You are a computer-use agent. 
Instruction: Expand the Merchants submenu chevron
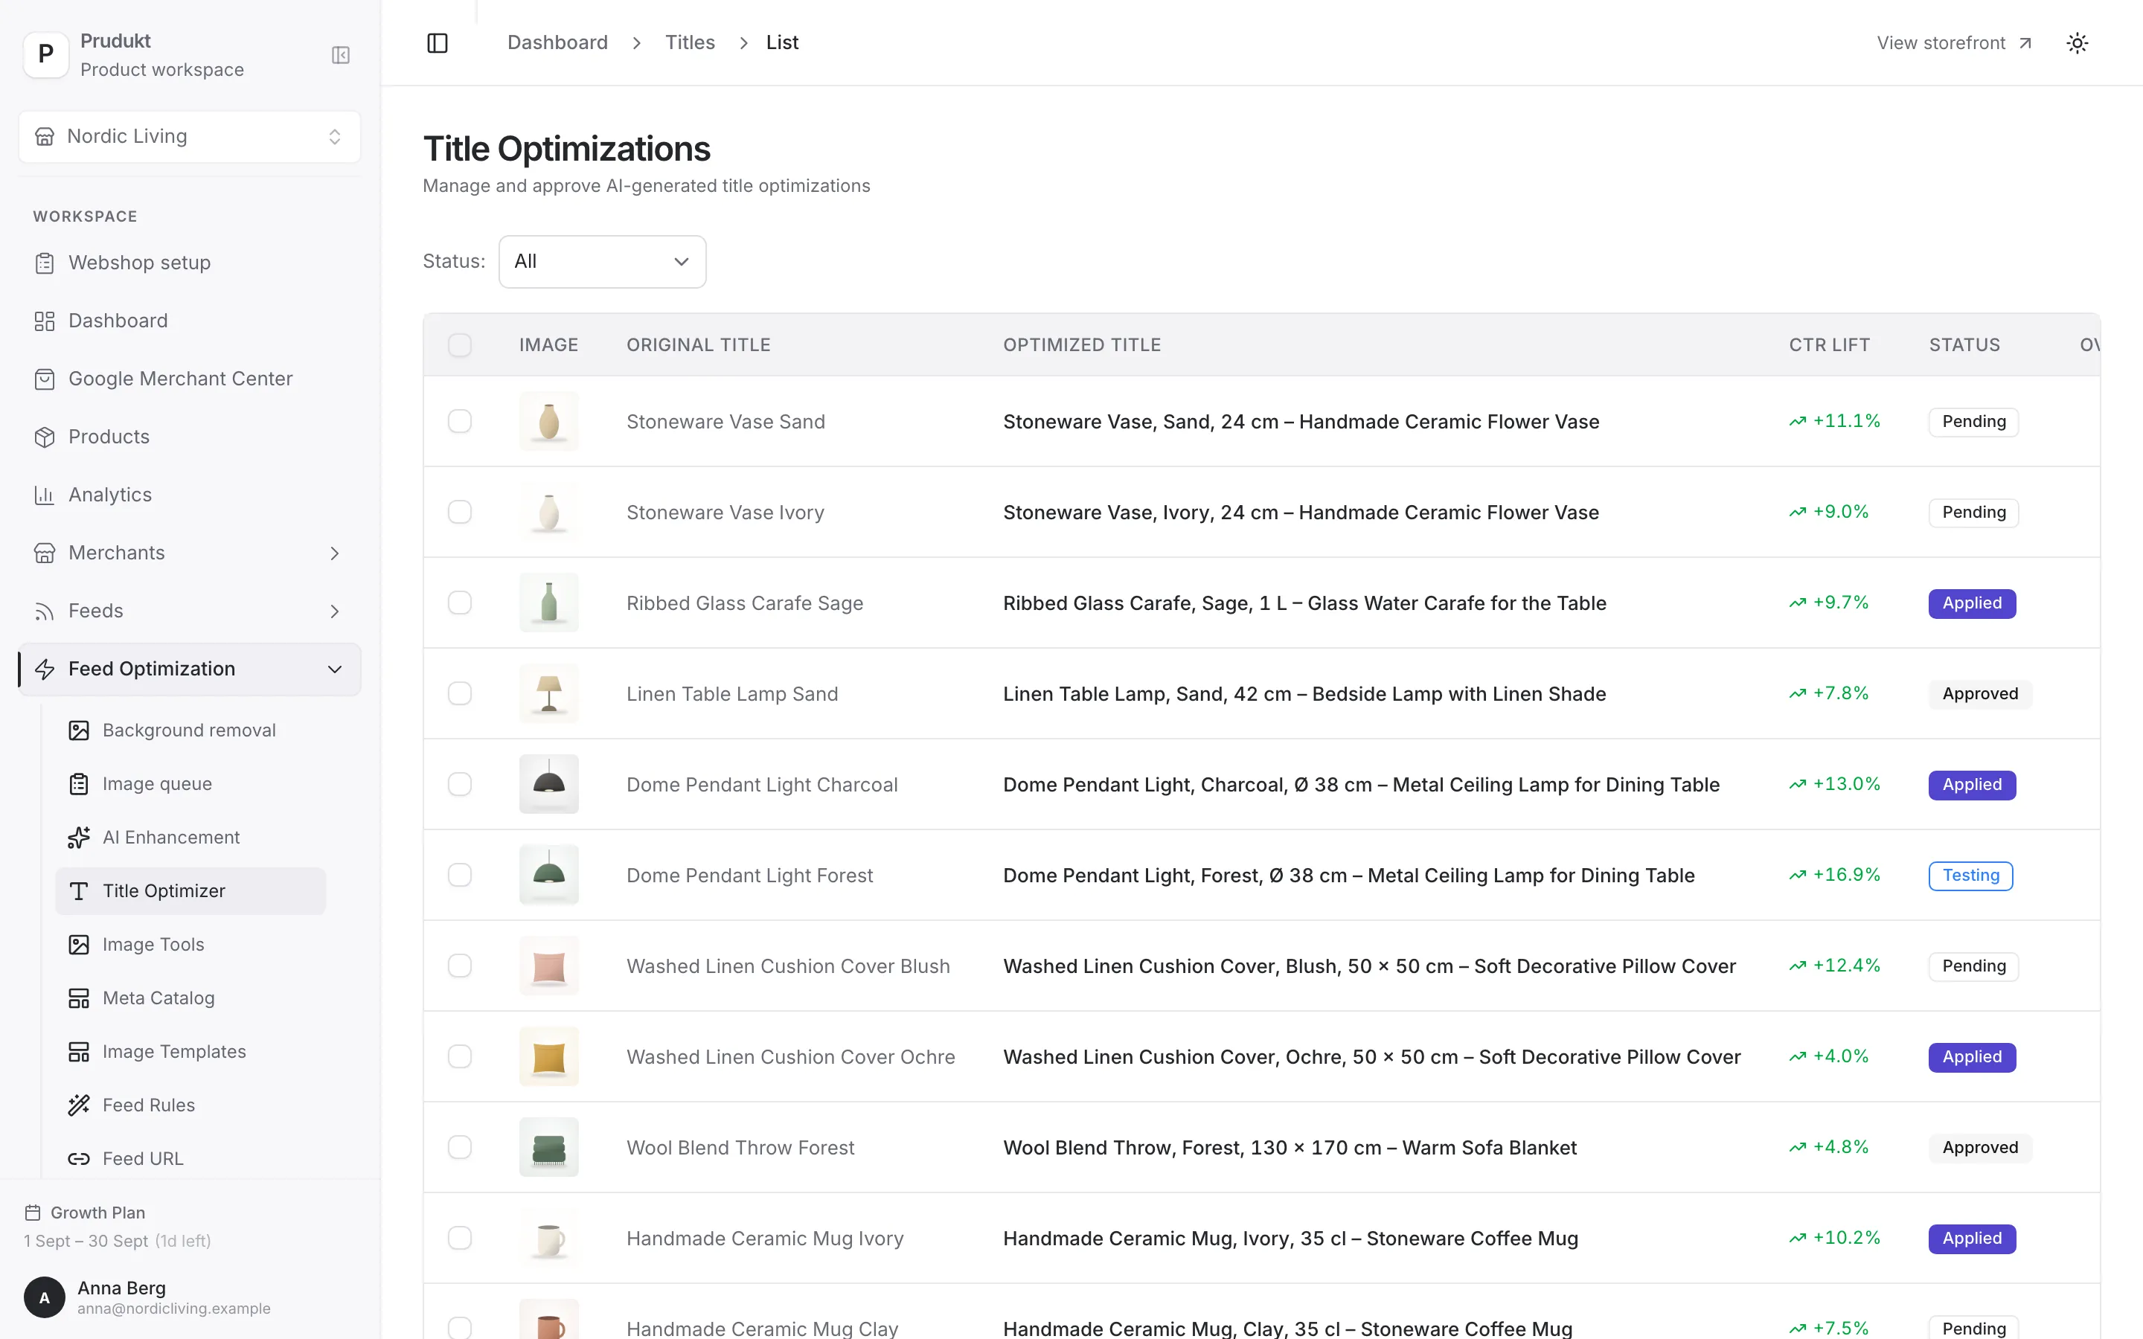(335, 553)
